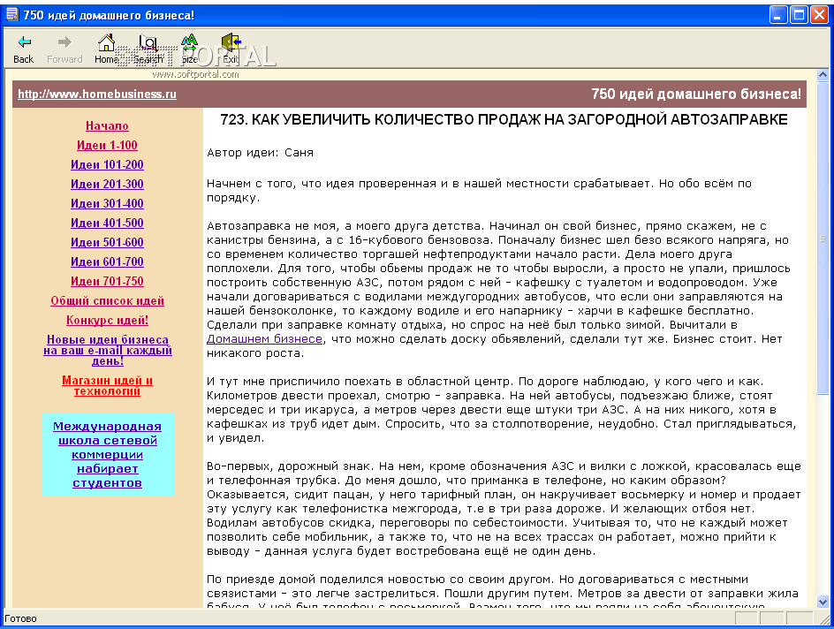Go to the Начало page

(107, 126)
